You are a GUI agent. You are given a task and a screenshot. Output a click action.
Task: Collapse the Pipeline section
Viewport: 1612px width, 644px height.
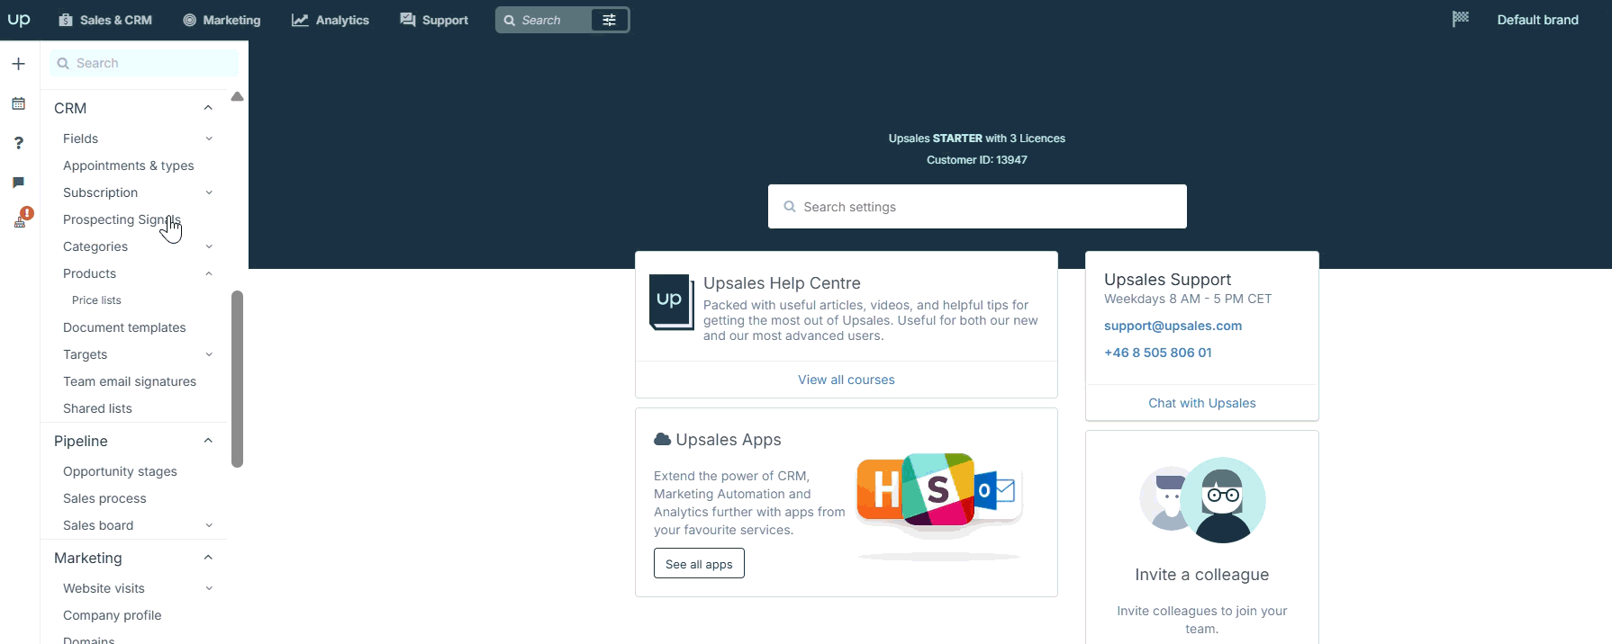(208, 441)
